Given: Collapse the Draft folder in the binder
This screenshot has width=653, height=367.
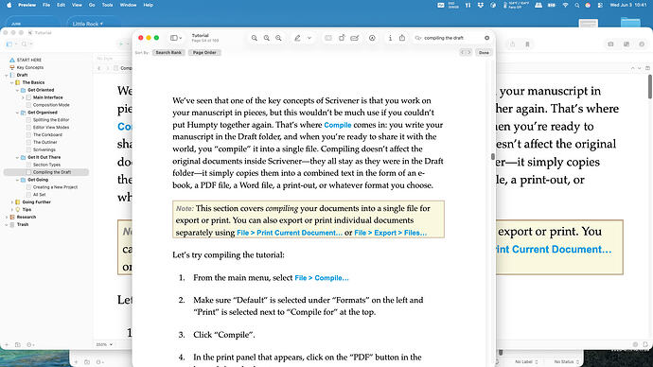Looking at the screenshot, I should click(7, 75).
